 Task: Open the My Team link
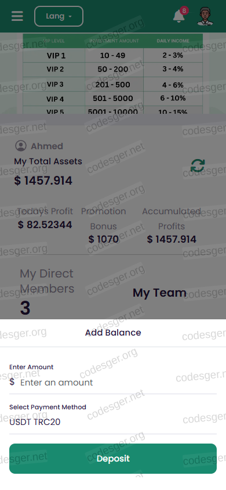159,293
